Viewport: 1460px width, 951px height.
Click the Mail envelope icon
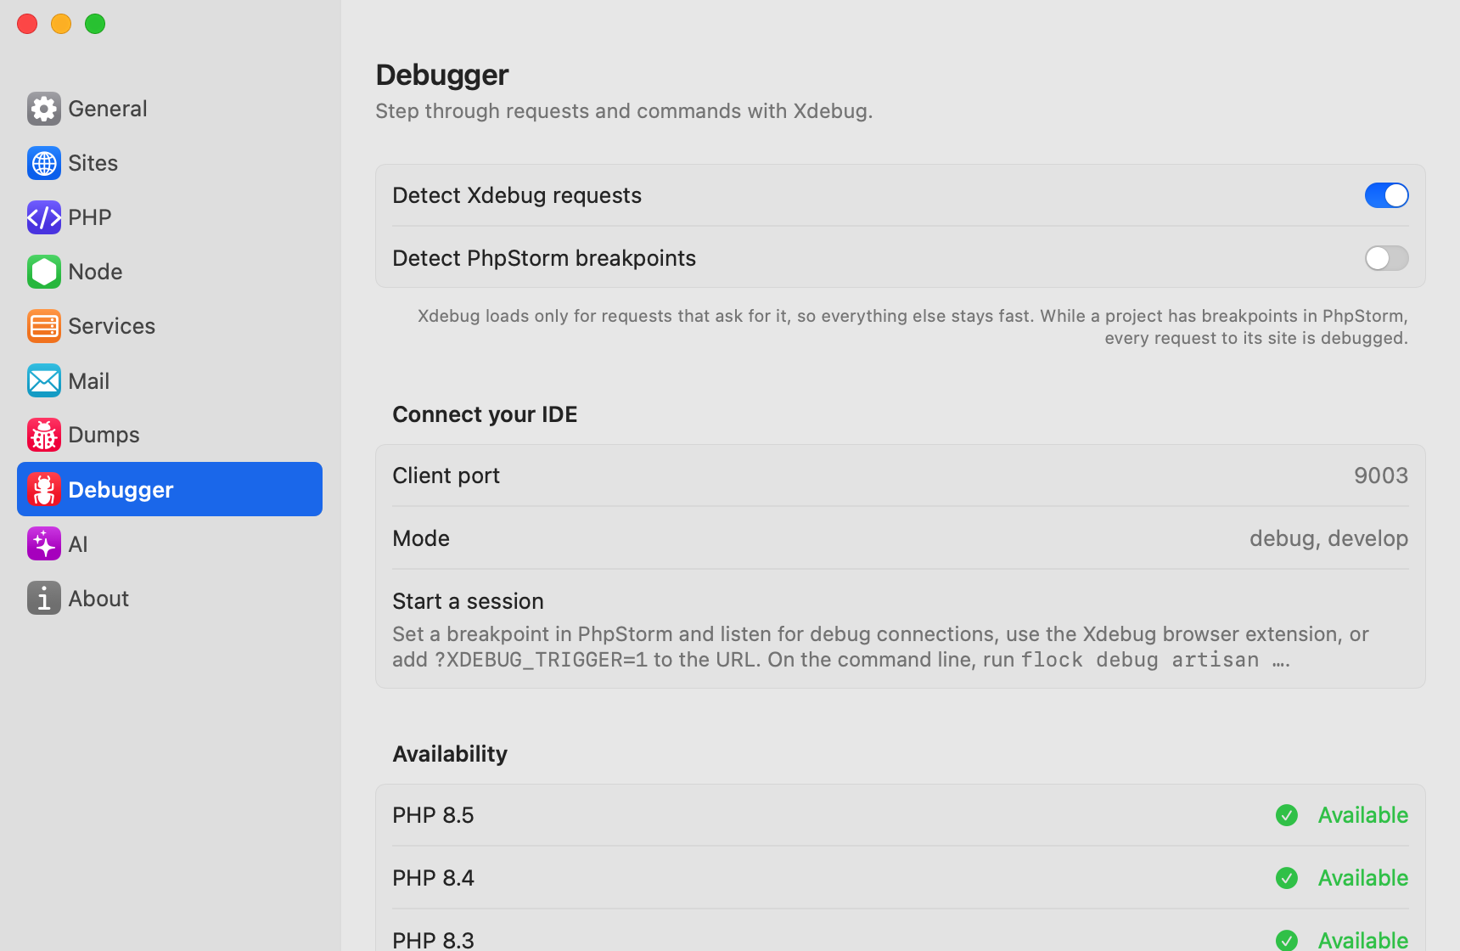tap(43, 380)
